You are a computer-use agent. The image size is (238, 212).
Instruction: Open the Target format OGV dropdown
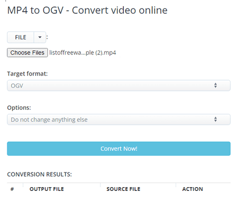pyautogui.click(x=118, y=85)
